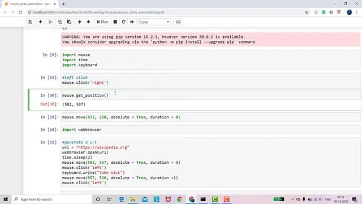Open the ENG language indicator
This screenshot has height=204, width=362.
coord(328,199)
